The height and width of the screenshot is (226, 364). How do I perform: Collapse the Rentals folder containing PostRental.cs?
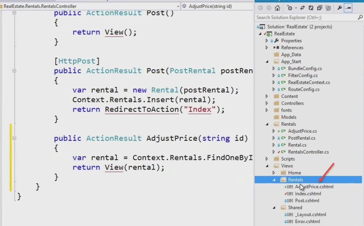267,124
